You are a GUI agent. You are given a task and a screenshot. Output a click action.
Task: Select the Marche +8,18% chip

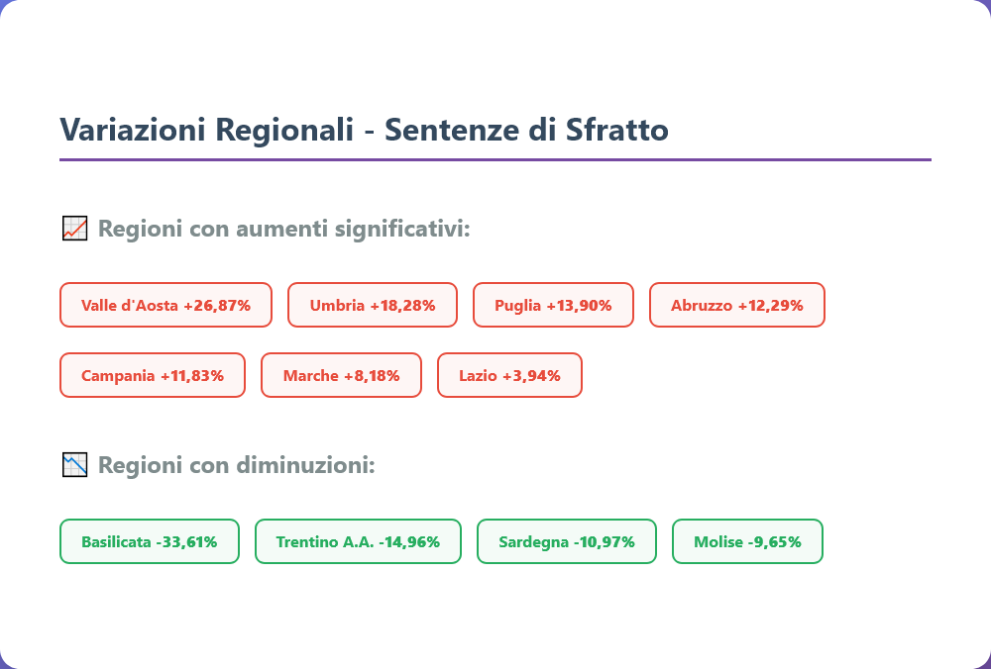pos(341,375)
